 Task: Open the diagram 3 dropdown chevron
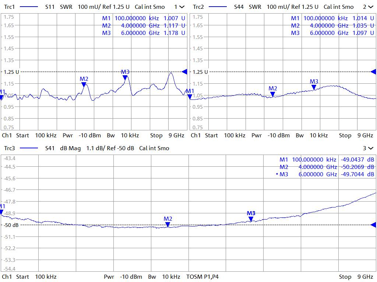(x=371, y=148)
